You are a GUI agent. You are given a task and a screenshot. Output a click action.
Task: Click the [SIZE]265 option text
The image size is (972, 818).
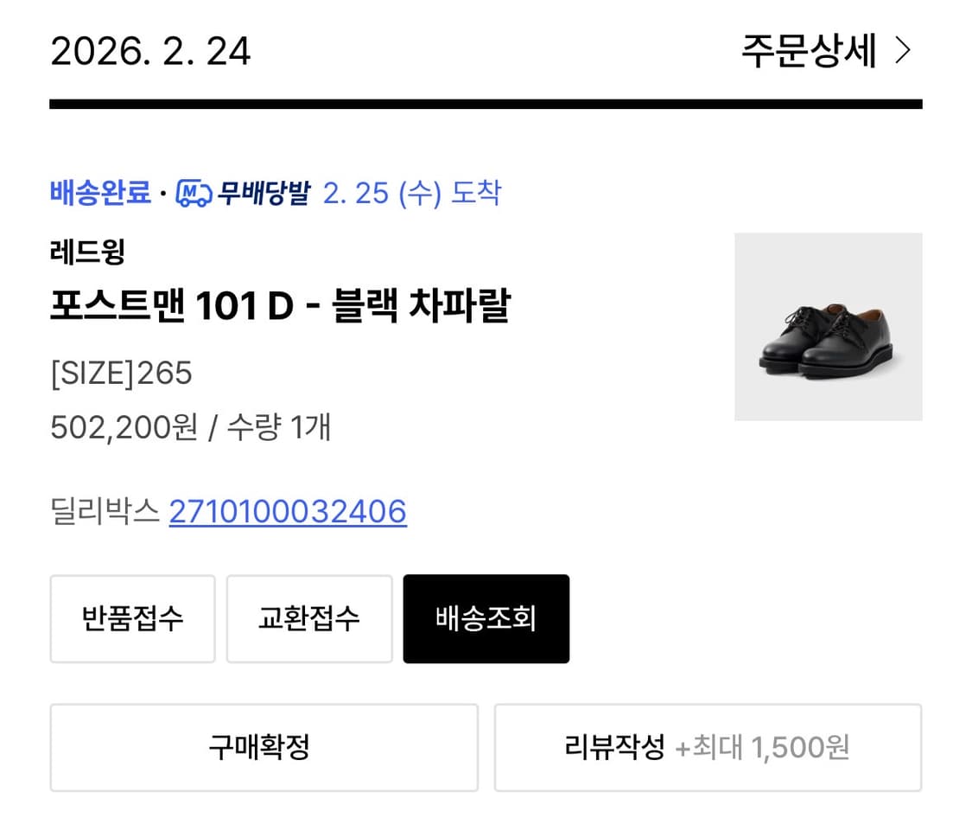pos(121,372)
